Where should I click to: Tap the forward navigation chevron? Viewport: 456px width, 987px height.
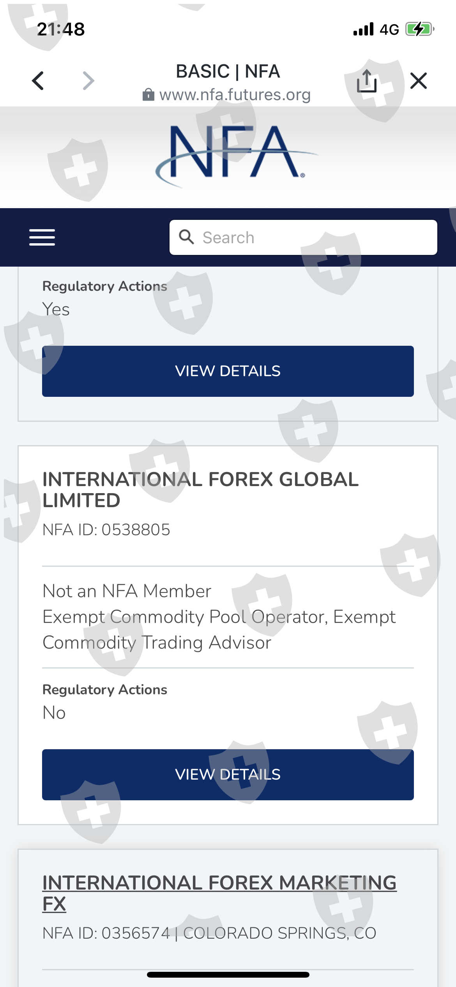pyautogui.click(x=88, y=81)
